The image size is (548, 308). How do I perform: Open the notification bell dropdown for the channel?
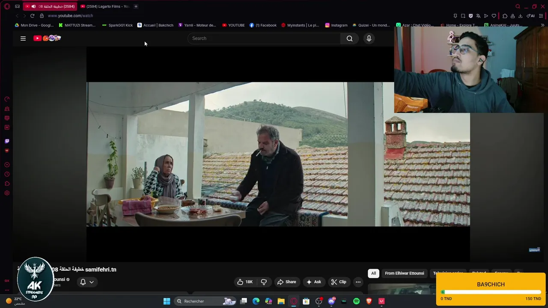[87, 282]
